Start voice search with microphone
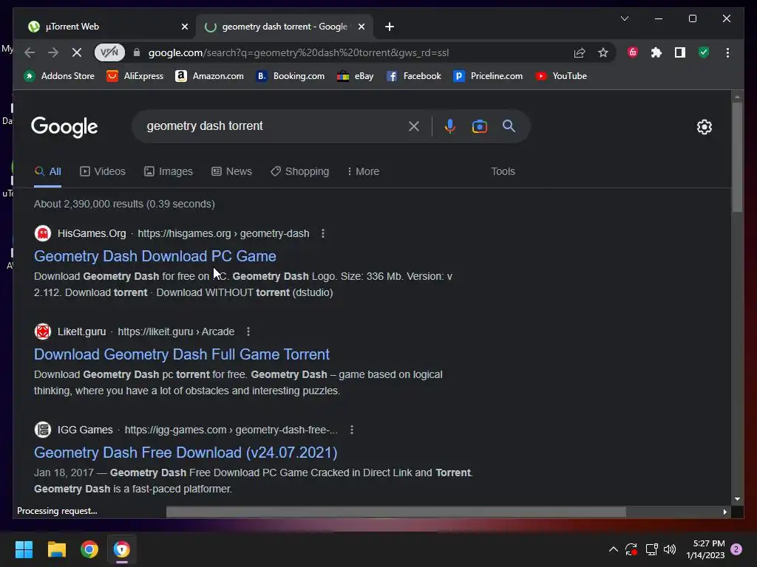 tap(449, 126)
